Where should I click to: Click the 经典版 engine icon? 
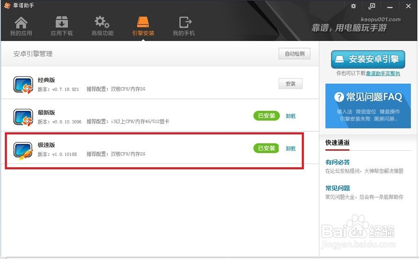click(23, 85)
